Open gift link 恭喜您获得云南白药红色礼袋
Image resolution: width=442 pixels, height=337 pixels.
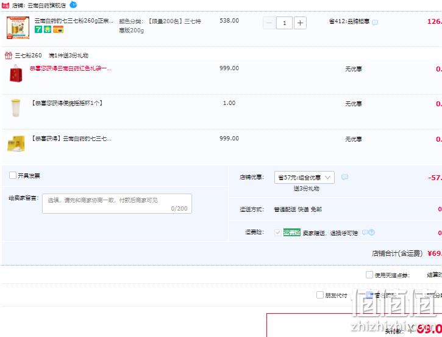click(71, 68)
